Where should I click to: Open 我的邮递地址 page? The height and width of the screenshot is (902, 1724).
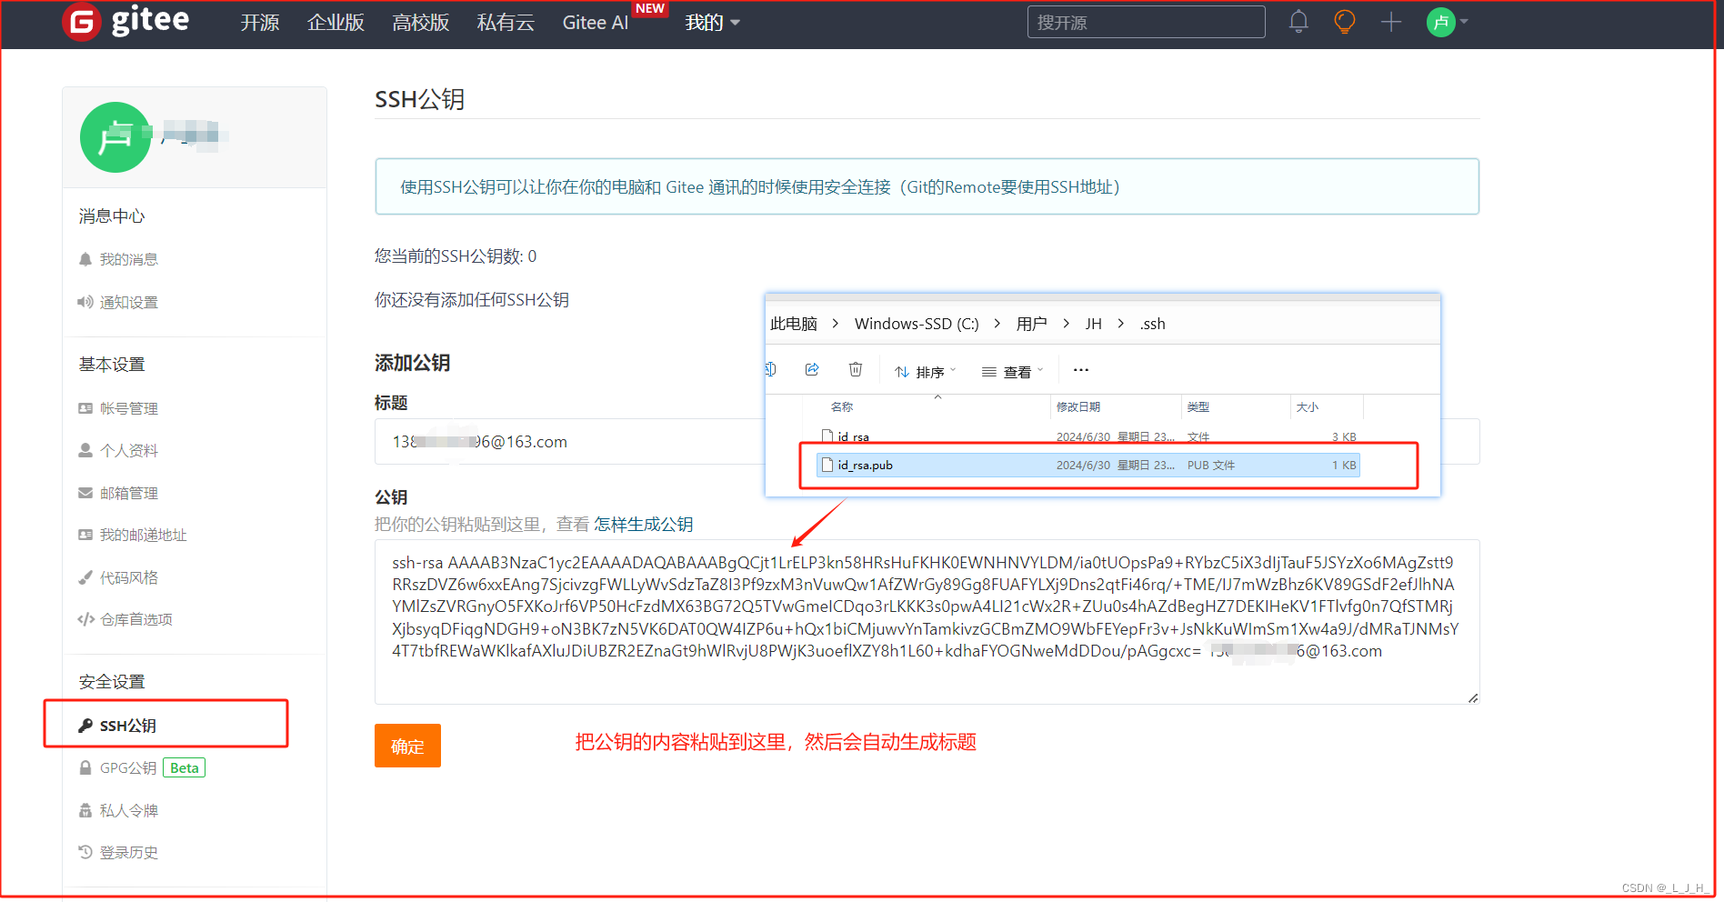143,535
